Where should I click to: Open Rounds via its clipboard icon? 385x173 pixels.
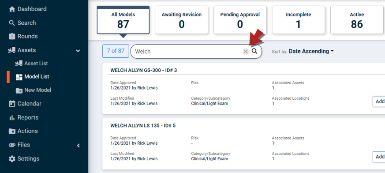(x=12, y=36)
